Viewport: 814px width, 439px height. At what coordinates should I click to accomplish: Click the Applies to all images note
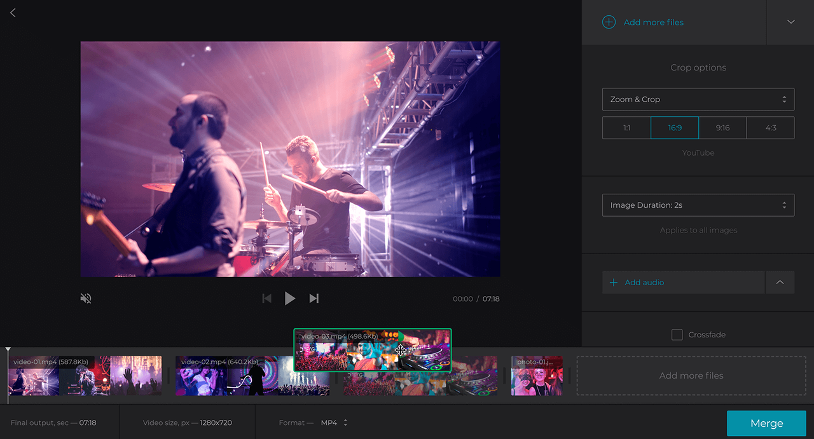point(698,230)
